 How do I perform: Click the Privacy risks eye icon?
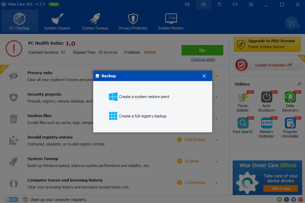tap(14, 76)
